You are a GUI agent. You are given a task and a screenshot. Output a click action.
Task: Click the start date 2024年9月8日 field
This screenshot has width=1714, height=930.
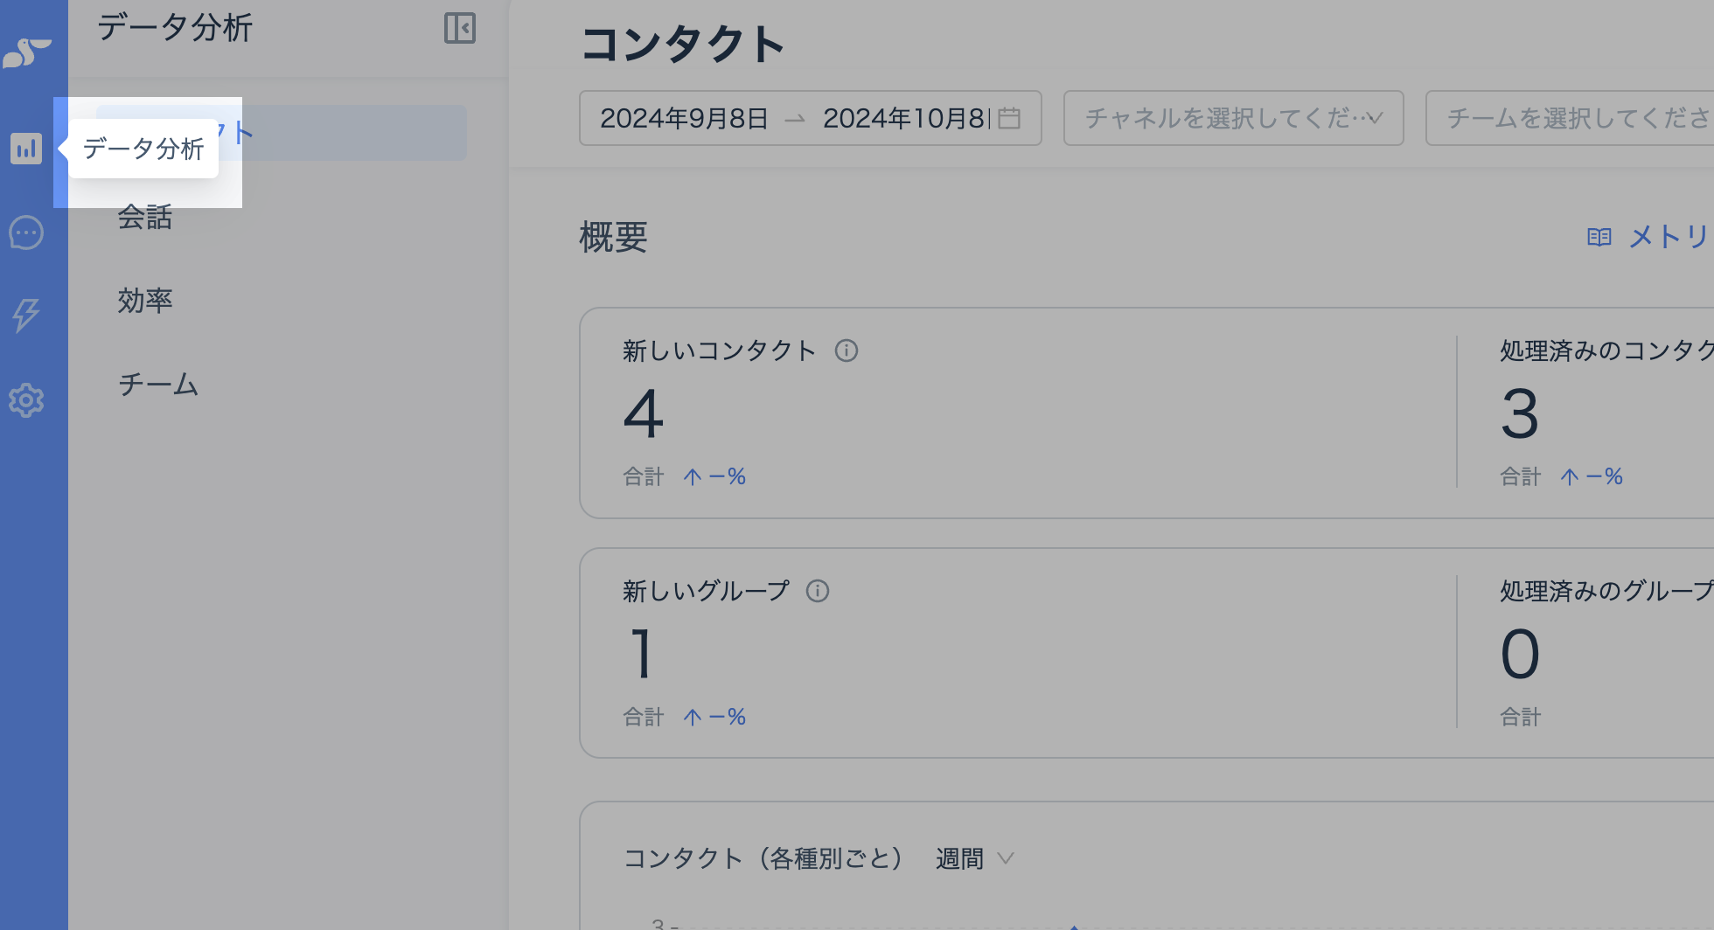pyautogui.click(x=684, y=118)
